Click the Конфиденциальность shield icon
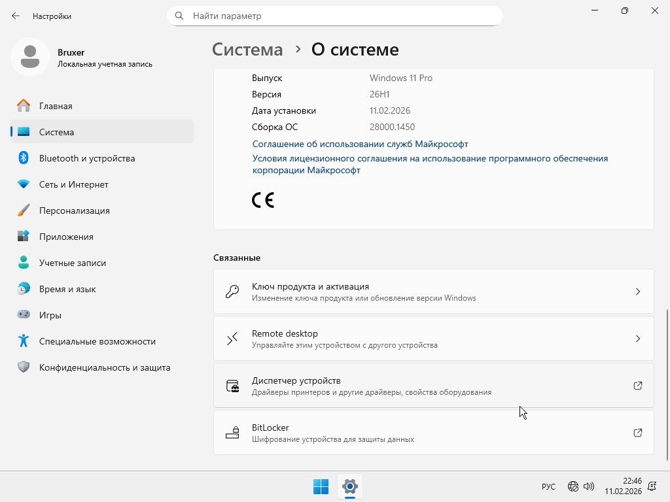670x502 pixels. coord(24,367)
